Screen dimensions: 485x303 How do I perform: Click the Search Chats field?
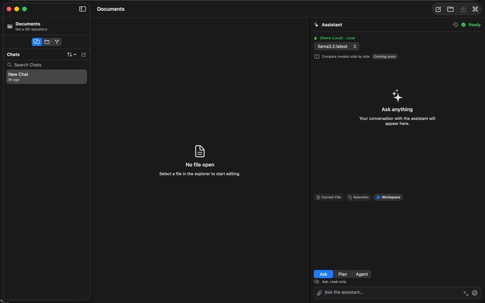pos(47,65)
